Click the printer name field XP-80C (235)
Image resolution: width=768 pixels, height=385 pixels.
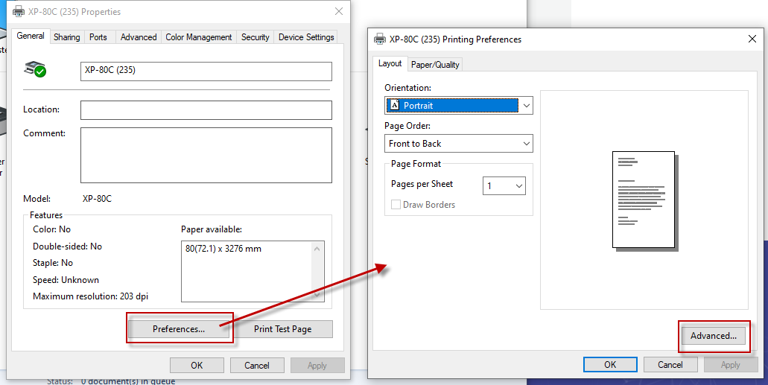click(206, 71)
